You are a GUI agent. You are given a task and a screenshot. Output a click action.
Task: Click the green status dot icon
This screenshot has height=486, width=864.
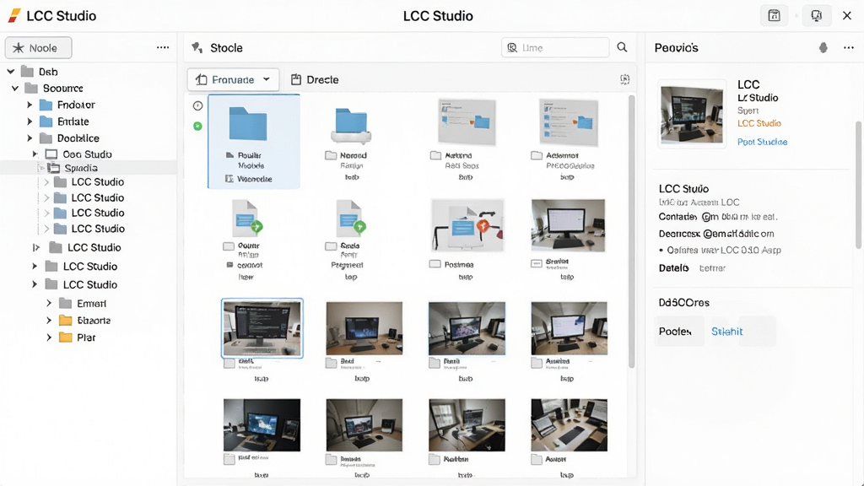click(x=197, y=127)
